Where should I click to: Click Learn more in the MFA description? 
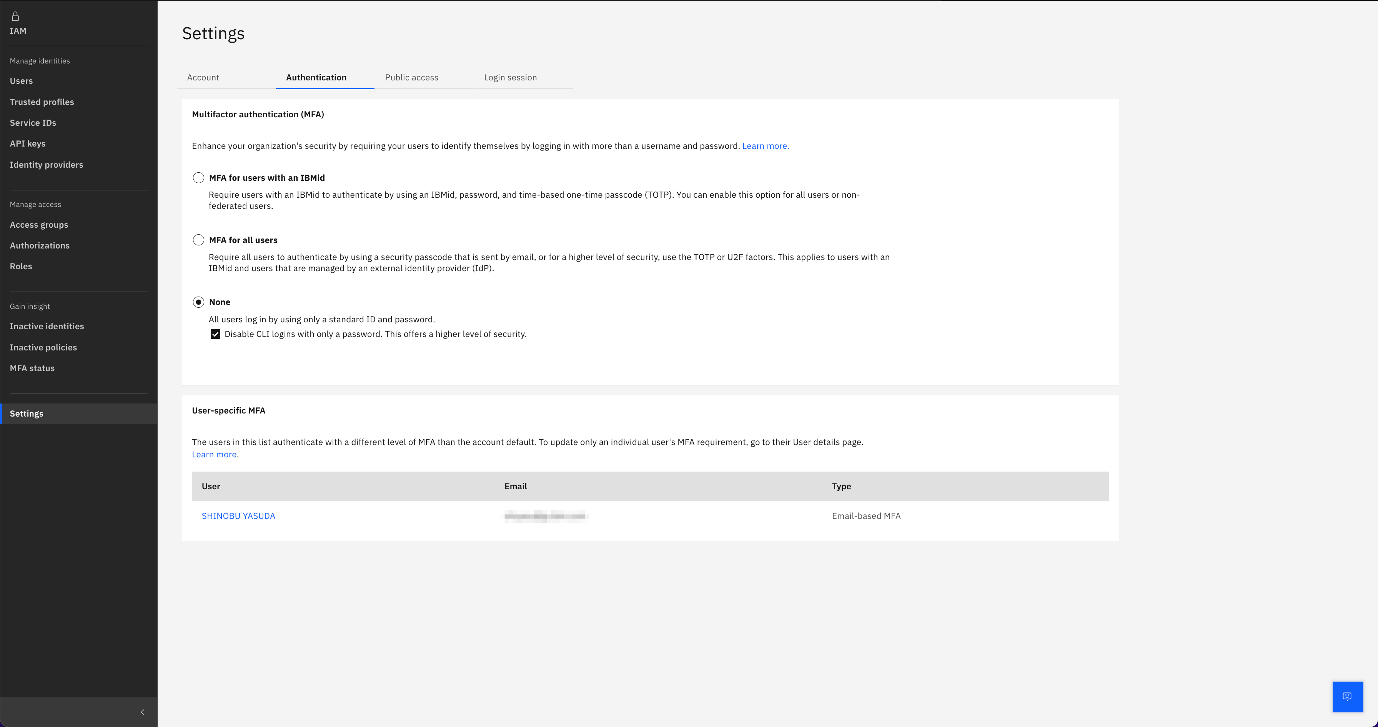click(x=765, y=146)
